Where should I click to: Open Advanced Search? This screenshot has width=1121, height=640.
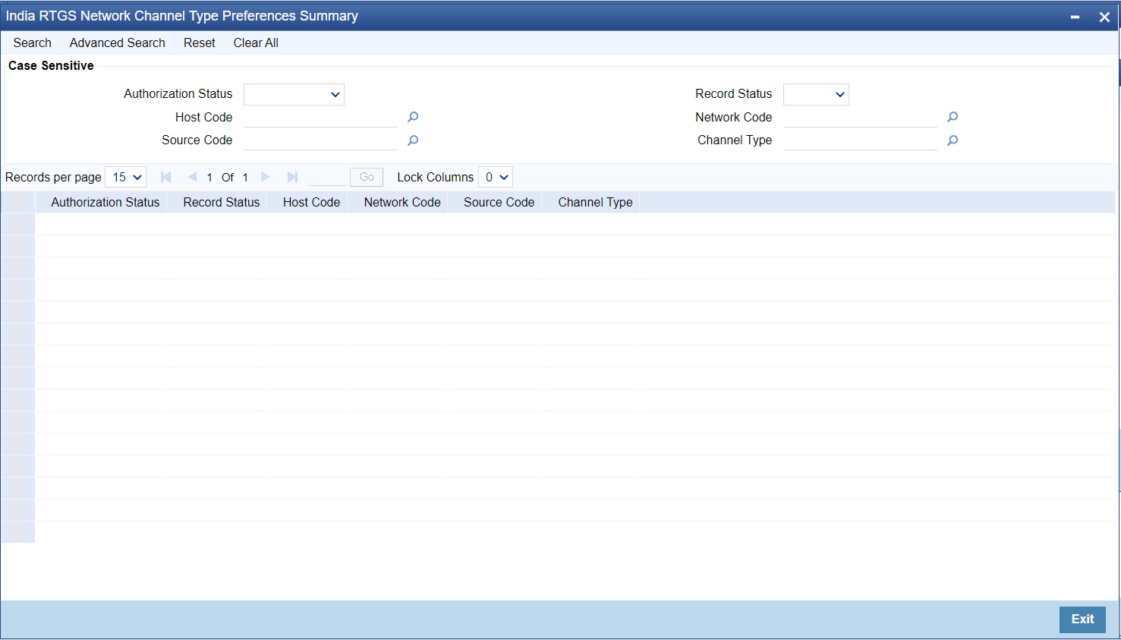(x=118, y=43)
